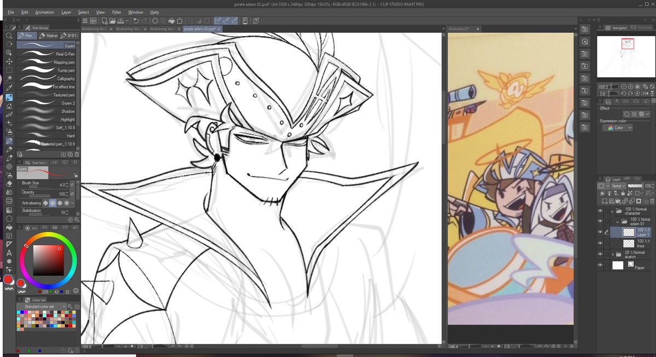
Task: Hide the Paper layer
Action: click(600, 265)
